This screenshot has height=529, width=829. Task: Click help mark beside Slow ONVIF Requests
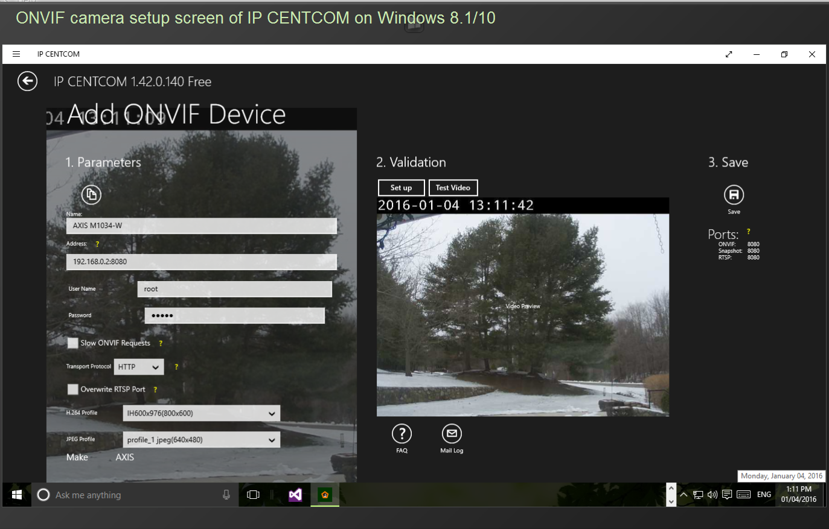coord(161,343)
